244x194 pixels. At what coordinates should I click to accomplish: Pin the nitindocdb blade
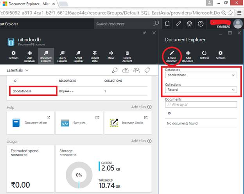[145, 33]
